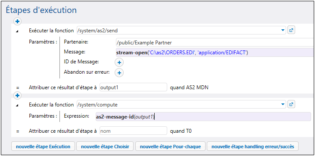Edit the as2-message-id Expression field
The height and width of the screenshot is (156, 315).
click(203, 117)
